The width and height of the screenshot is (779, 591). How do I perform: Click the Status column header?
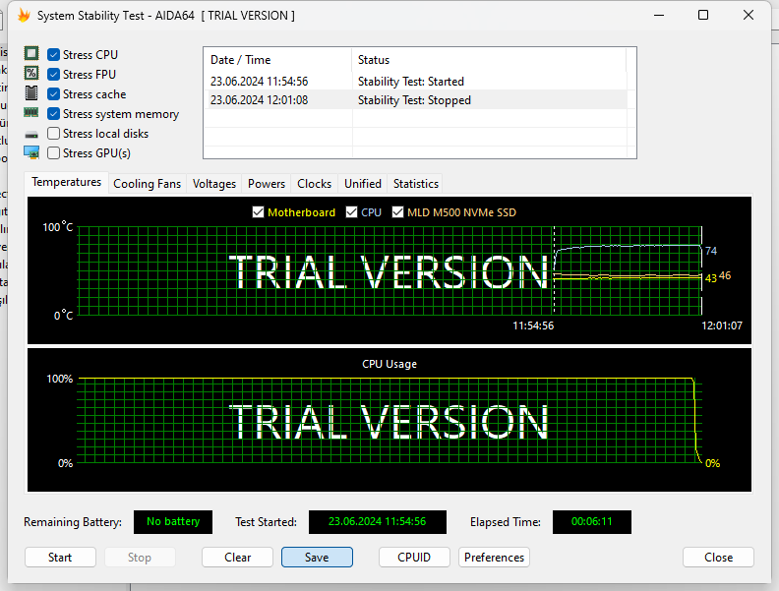click(x=489, y=60)
